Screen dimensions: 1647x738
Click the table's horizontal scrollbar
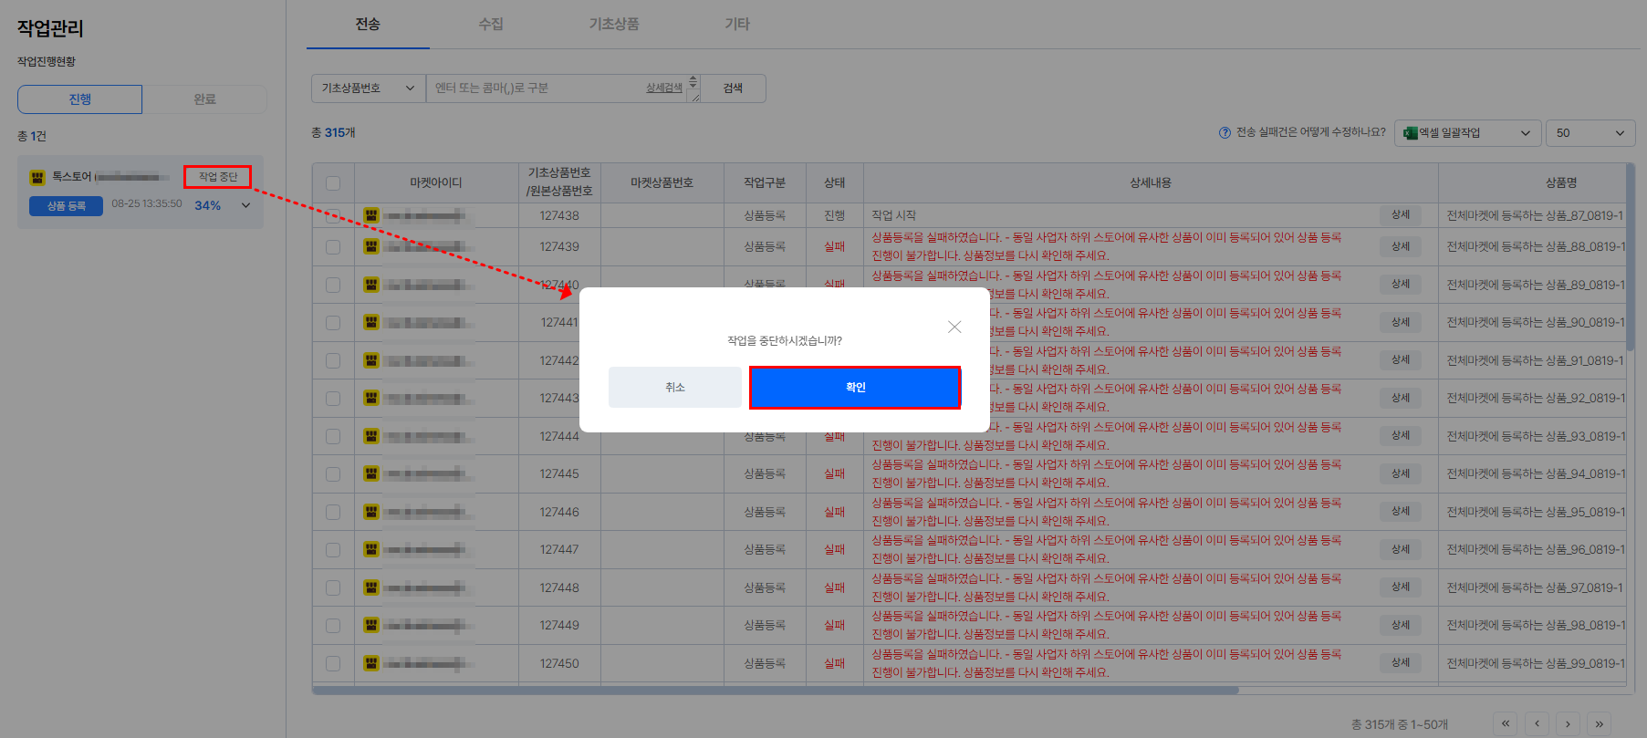pos(776,691)
